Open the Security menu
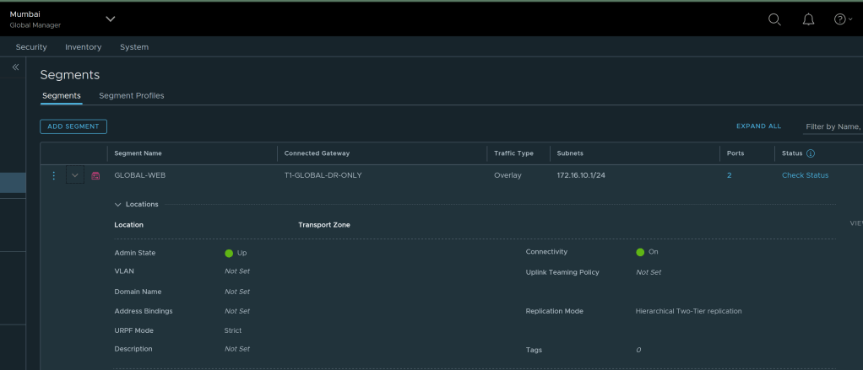This screenshot has height=370, width=863. click(31, 47)
